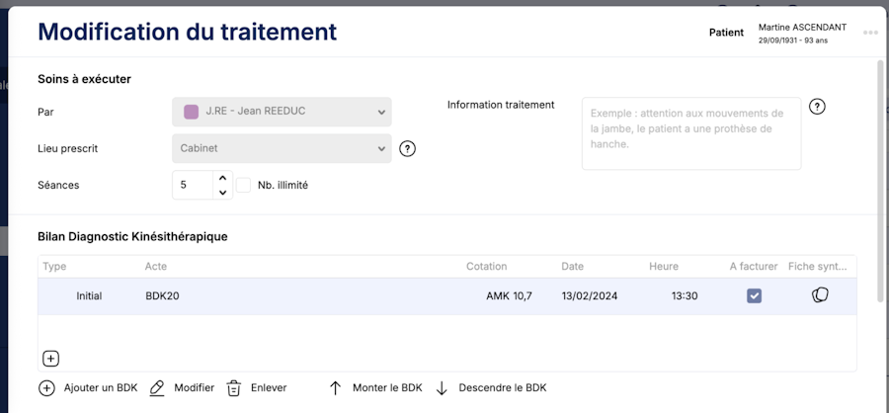Click the Date column header
Viewport: 889px width, 413px height.
(573, 267)
